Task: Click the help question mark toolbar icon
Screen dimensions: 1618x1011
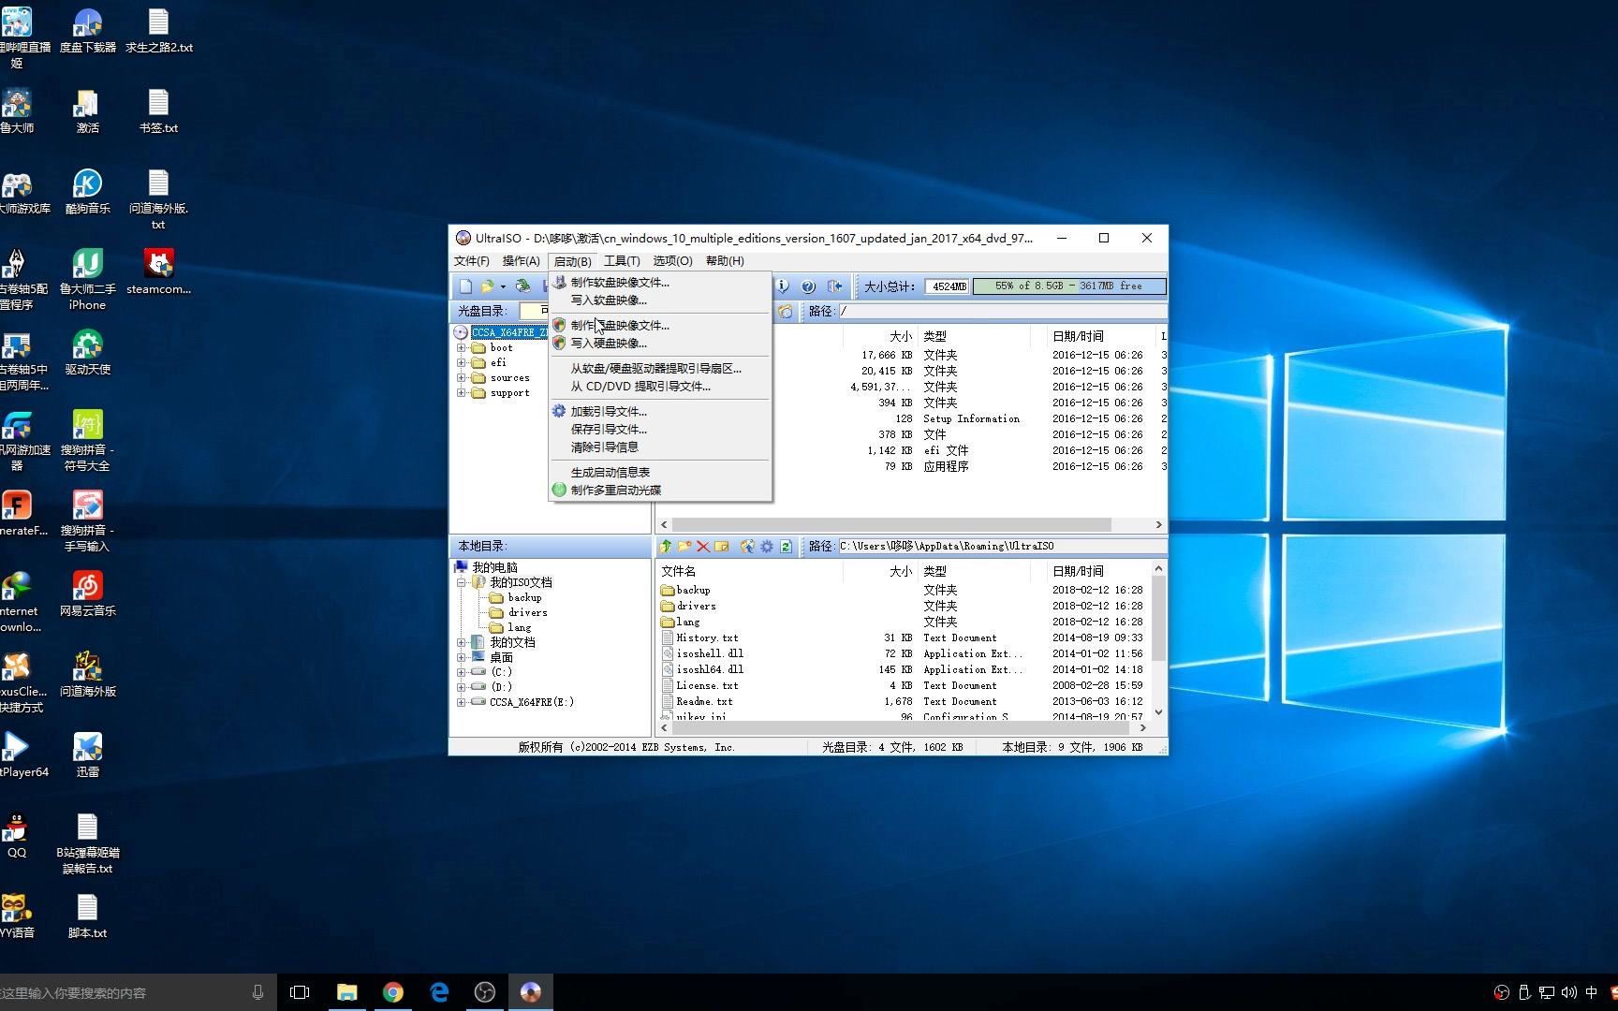Action: pos(808,286)
